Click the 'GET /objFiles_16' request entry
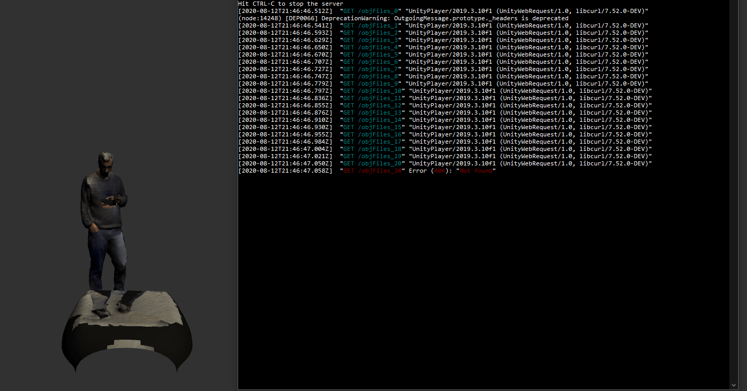 point(372,134)
